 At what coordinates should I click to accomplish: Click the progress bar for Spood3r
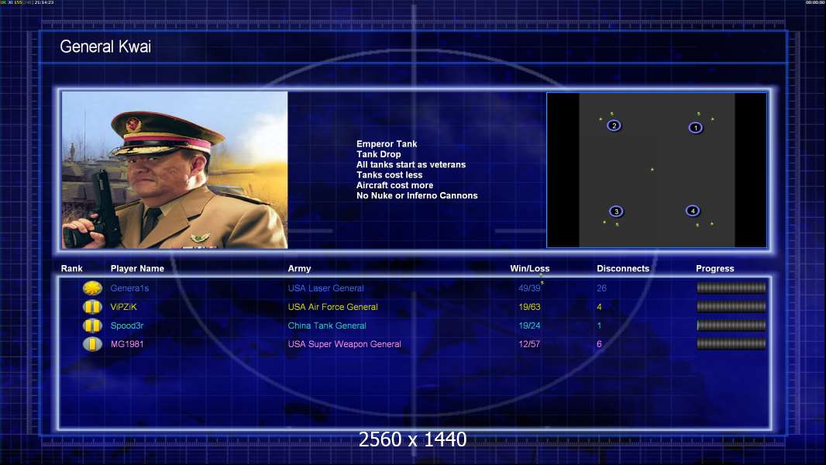(x=731, y=325)
